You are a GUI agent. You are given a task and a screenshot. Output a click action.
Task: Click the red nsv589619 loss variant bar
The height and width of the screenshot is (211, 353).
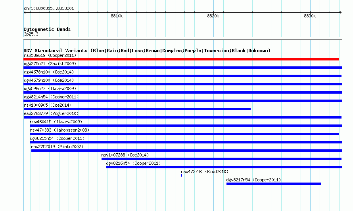(181, 59)
